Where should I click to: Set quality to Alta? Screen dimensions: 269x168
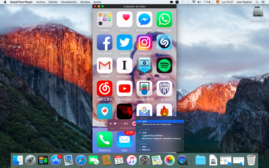pos(160,147)
